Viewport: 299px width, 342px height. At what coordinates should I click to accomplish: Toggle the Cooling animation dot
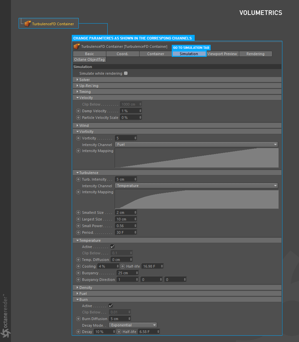78,266
